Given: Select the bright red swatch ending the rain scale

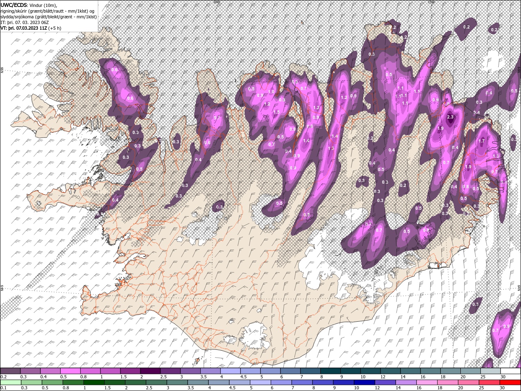Looking at the screenshot, I should point(510,382).
